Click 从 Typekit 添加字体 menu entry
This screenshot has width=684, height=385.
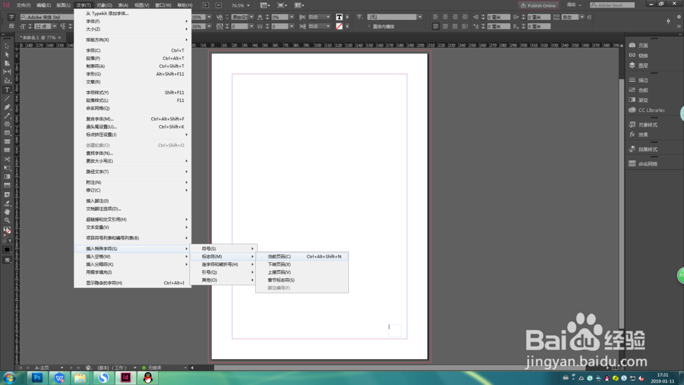[133, 14]
